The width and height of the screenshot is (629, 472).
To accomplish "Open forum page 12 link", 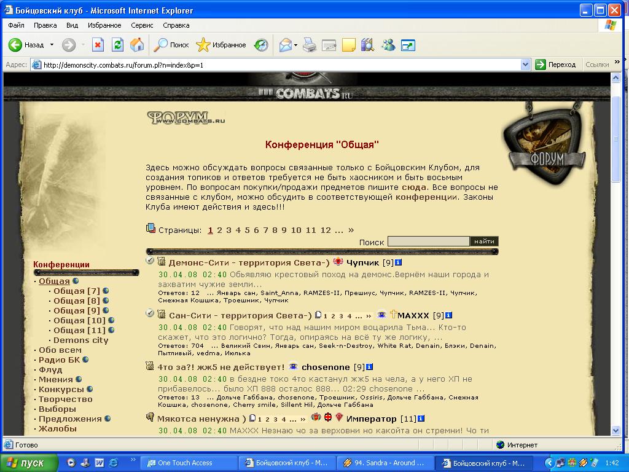I will (326, 230).
